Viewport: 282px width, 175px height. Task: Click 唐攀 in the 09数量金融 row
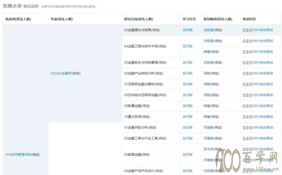pos(207,106)
